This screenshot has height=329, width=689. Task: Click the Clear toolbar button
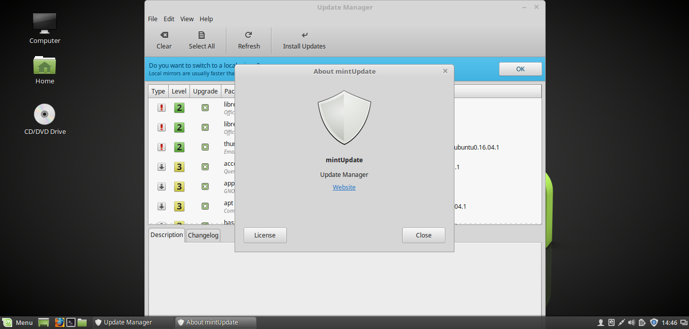(164, 40)
